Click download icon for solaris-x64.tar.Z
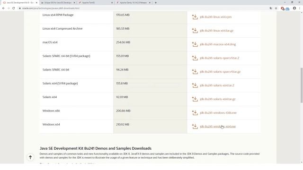This screenshot has height=170, width=303. coord(195,85)
